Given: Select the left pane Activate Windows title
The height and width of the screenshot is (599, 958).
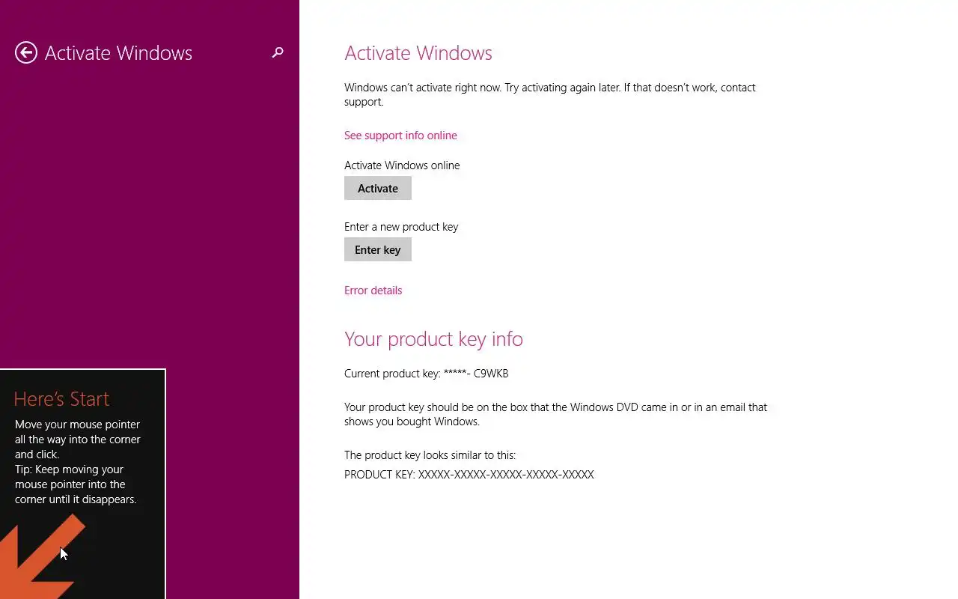Looking at the screenshot, I should [x=118, y=53].
